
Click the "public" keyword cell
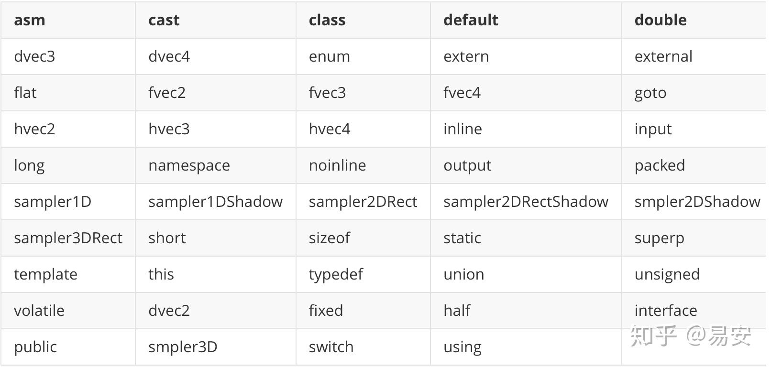(35, 347)
